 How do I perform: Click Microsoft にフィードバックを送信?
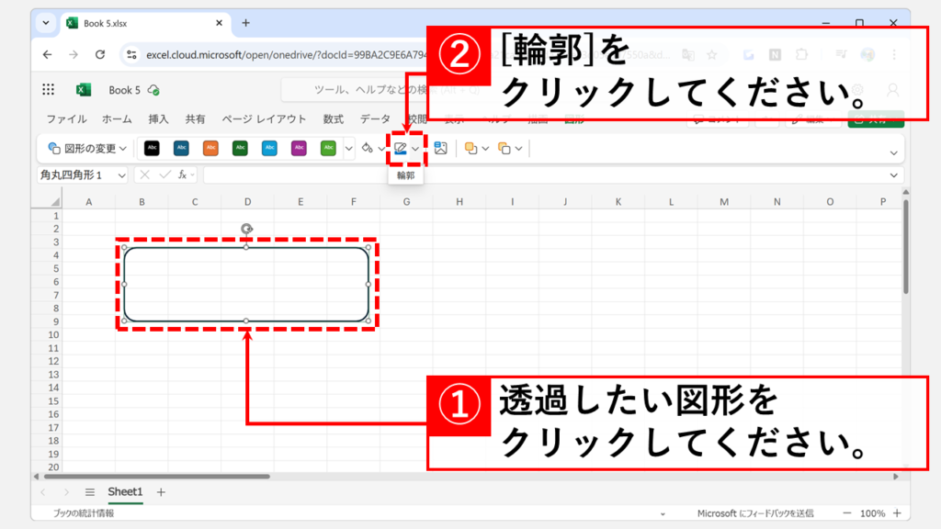pyautogui.click(x=755, y=513)
